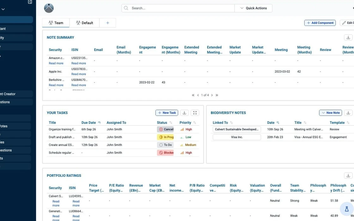Click Apple meeting date 2023-03-02
The height and width of the screenshot is (221, 354).
click(282, 71)
